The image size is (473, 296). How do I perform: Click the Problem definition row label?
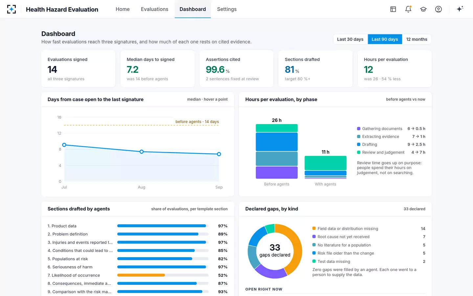(68, 234)
